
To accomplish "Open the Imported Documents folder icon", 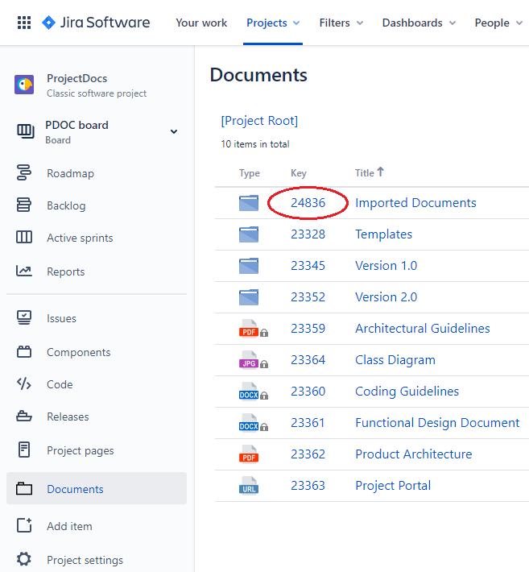I will pos(249,203).
